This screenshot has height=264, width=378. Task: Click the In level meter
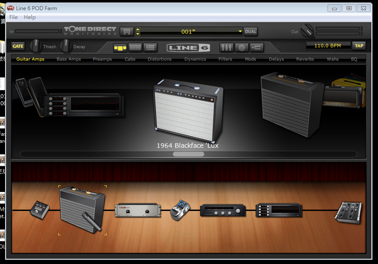coord(38,31)
